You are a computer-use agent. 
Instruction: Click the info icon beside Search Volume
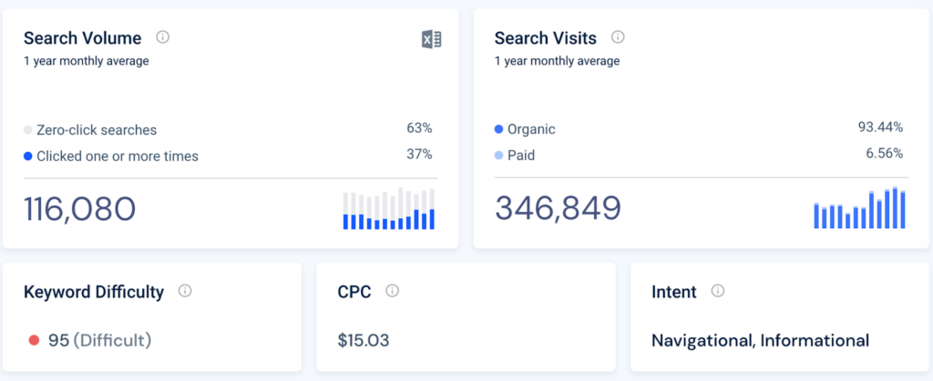coord(163,37)
